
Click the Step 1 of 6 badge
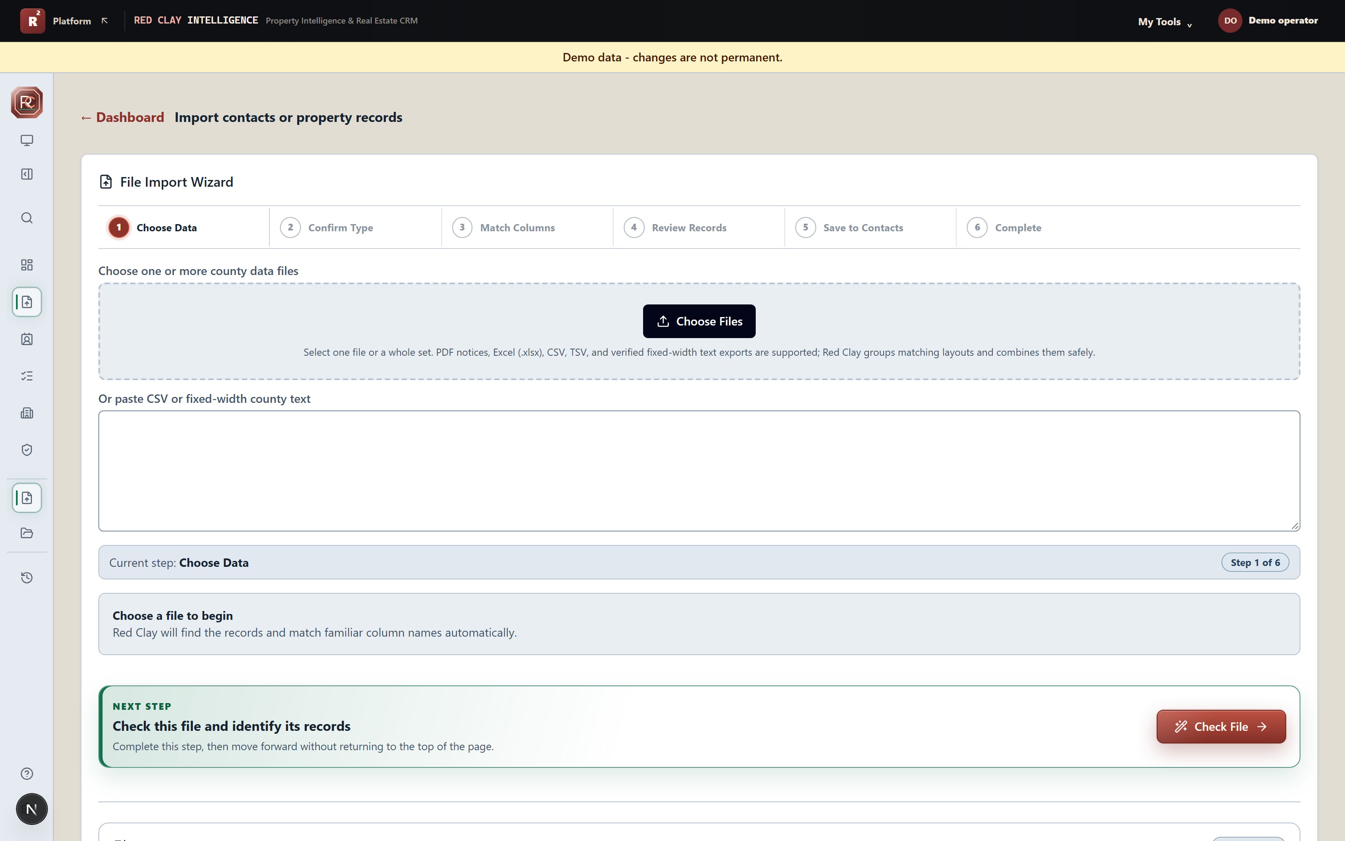pyautogui.click(x=1255, y=562)
